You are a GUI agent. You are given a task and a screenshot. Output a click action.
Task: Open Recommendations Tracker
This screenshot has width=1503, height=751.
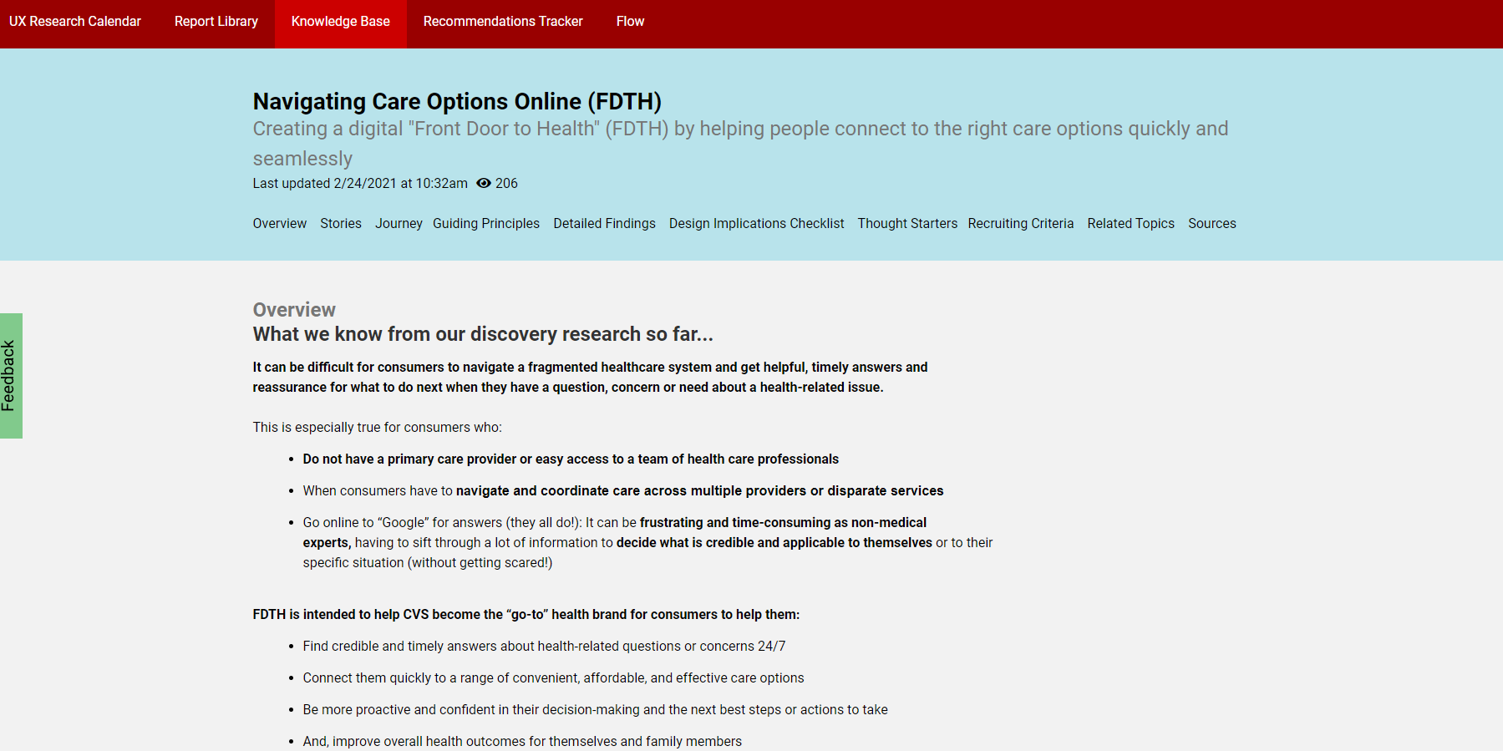click(x=503, y=22)
